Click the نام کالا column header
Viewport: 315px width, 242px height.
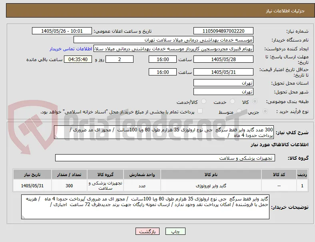(211, 175)
